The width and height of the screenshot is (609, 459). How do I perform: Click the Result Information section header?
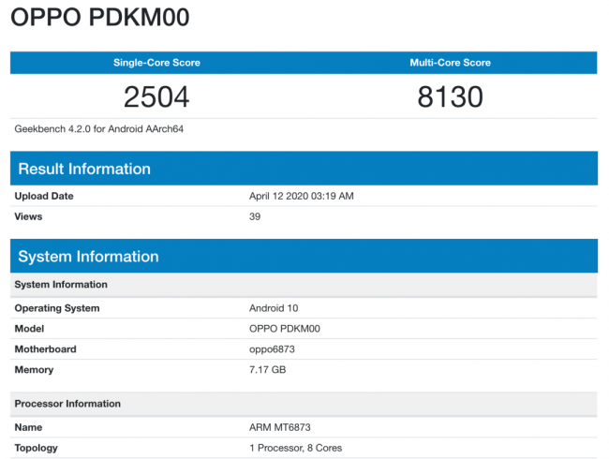pyautogui.click(x=304, y=169)
